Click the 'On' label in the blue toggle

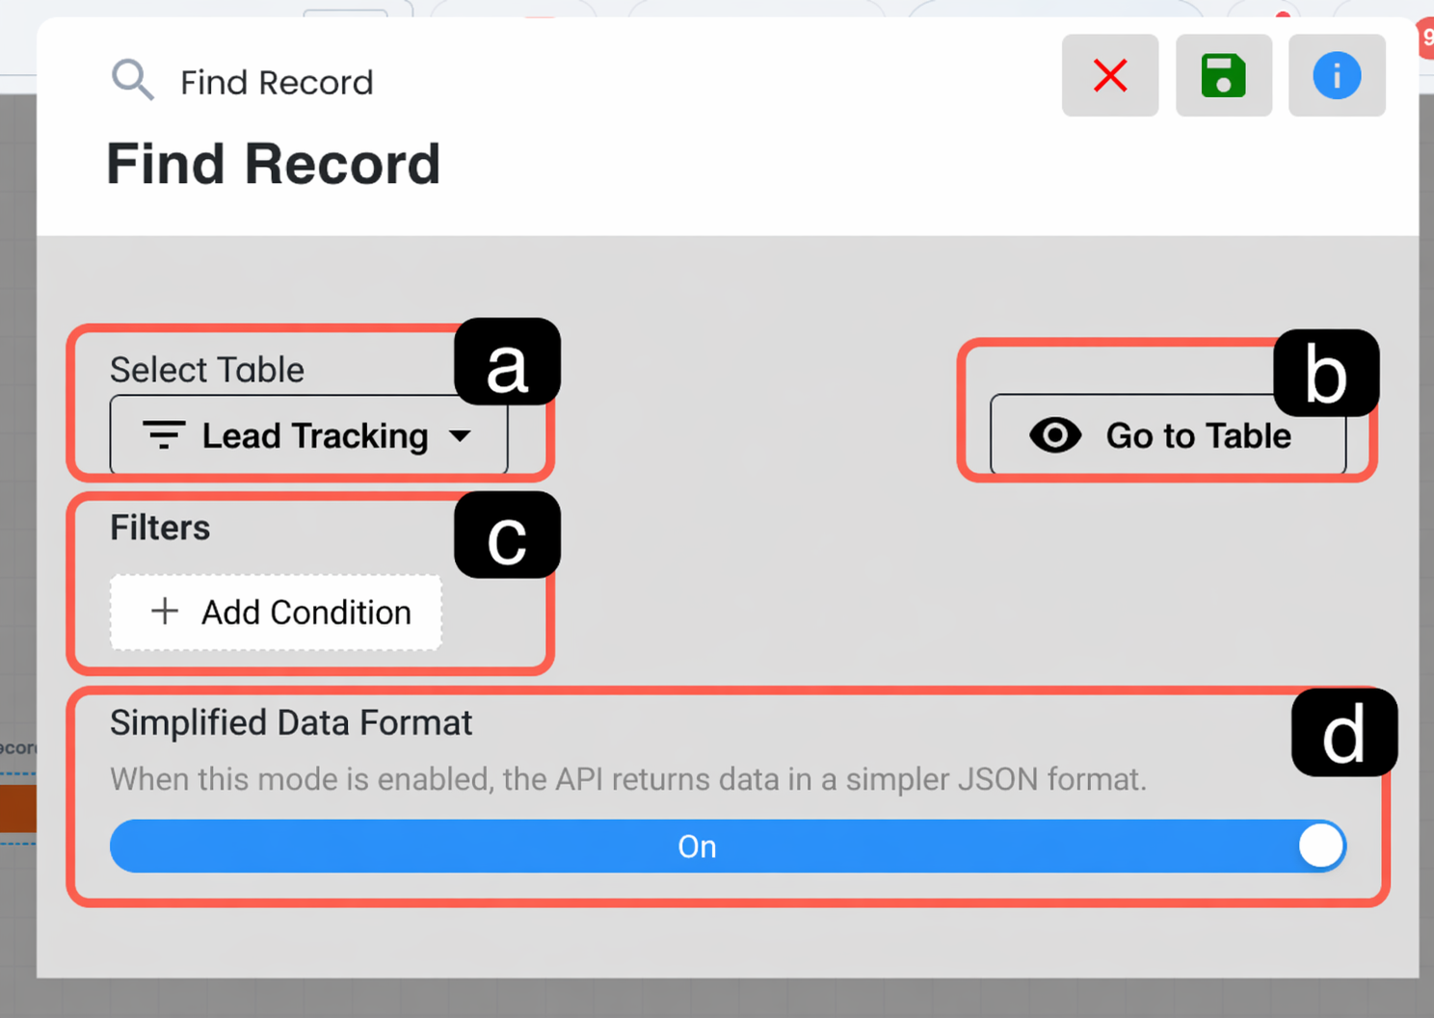[x=697, y=847]
